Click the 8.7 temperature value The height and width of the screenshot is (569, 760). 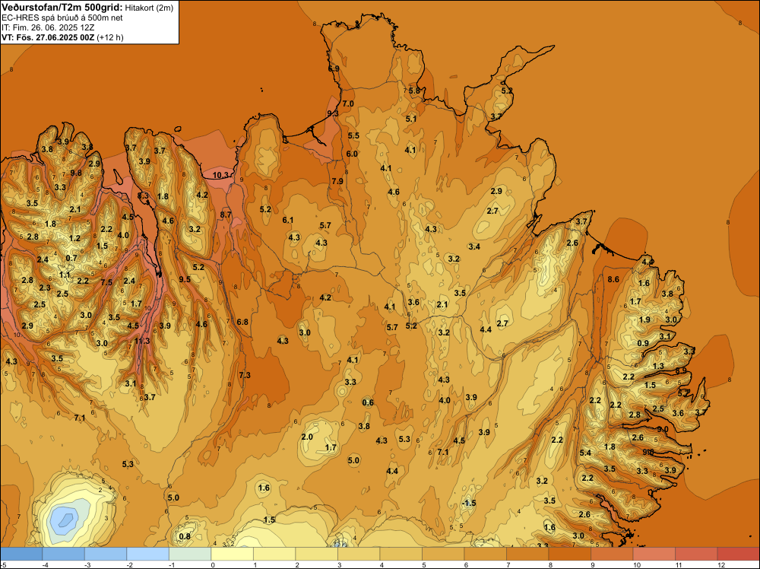226,215
